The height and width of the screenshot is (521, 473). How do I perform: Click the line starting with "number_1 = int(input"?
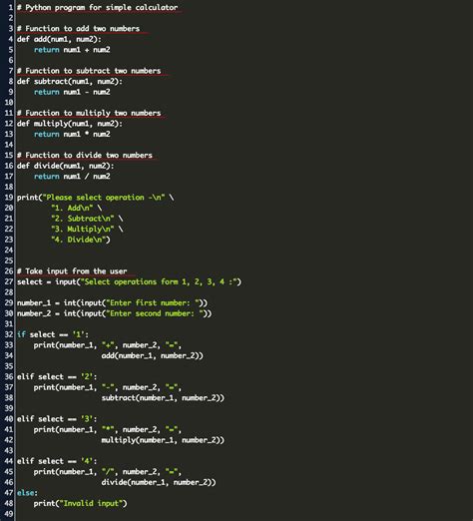[x=112, y=303]
